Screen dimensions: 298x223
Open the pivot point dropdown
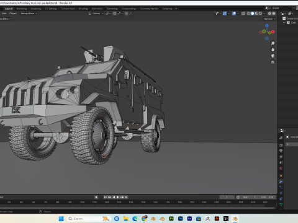pyautogui.click(x=108, y=14)
